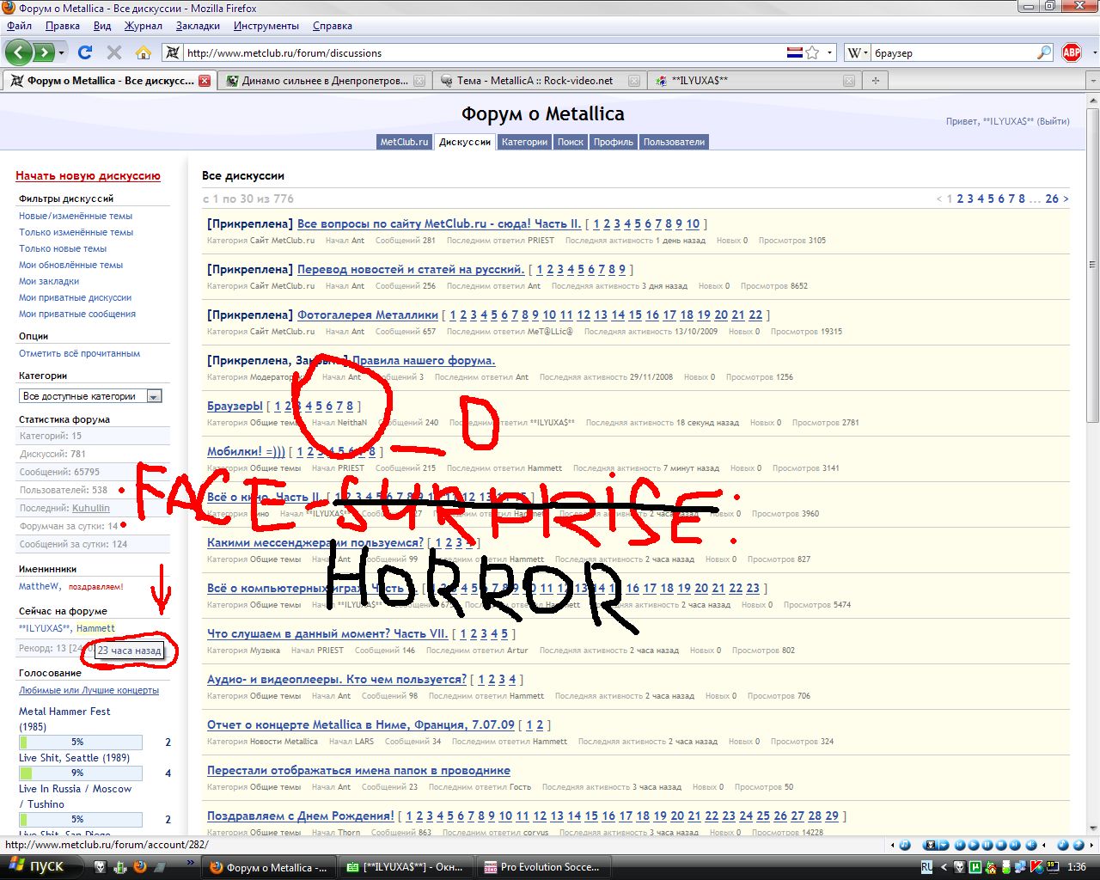Image resolution: width=1100 pixels, height=880 pixels.
Task: Click the Home icon in the toolbar
Action: pos(144,52)
